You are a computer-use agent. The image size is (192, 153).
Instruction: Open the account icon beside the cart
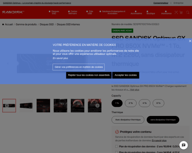tap(176, 12)
